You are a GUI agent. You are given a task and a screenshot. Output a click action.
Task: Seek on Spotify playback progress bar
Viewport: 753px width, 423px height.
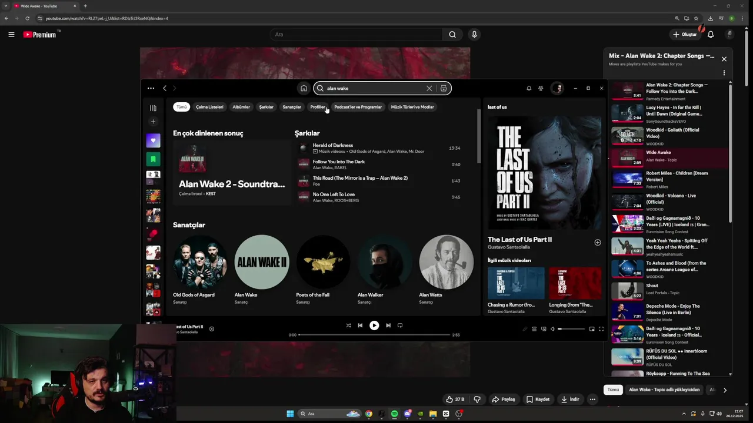click(374, 335)
